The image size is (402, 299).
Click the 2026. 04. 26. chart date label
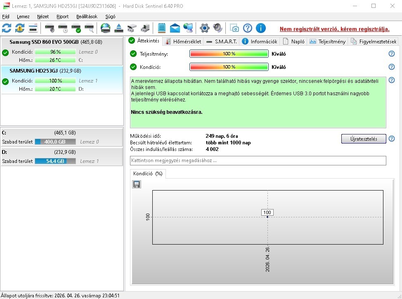267,259
